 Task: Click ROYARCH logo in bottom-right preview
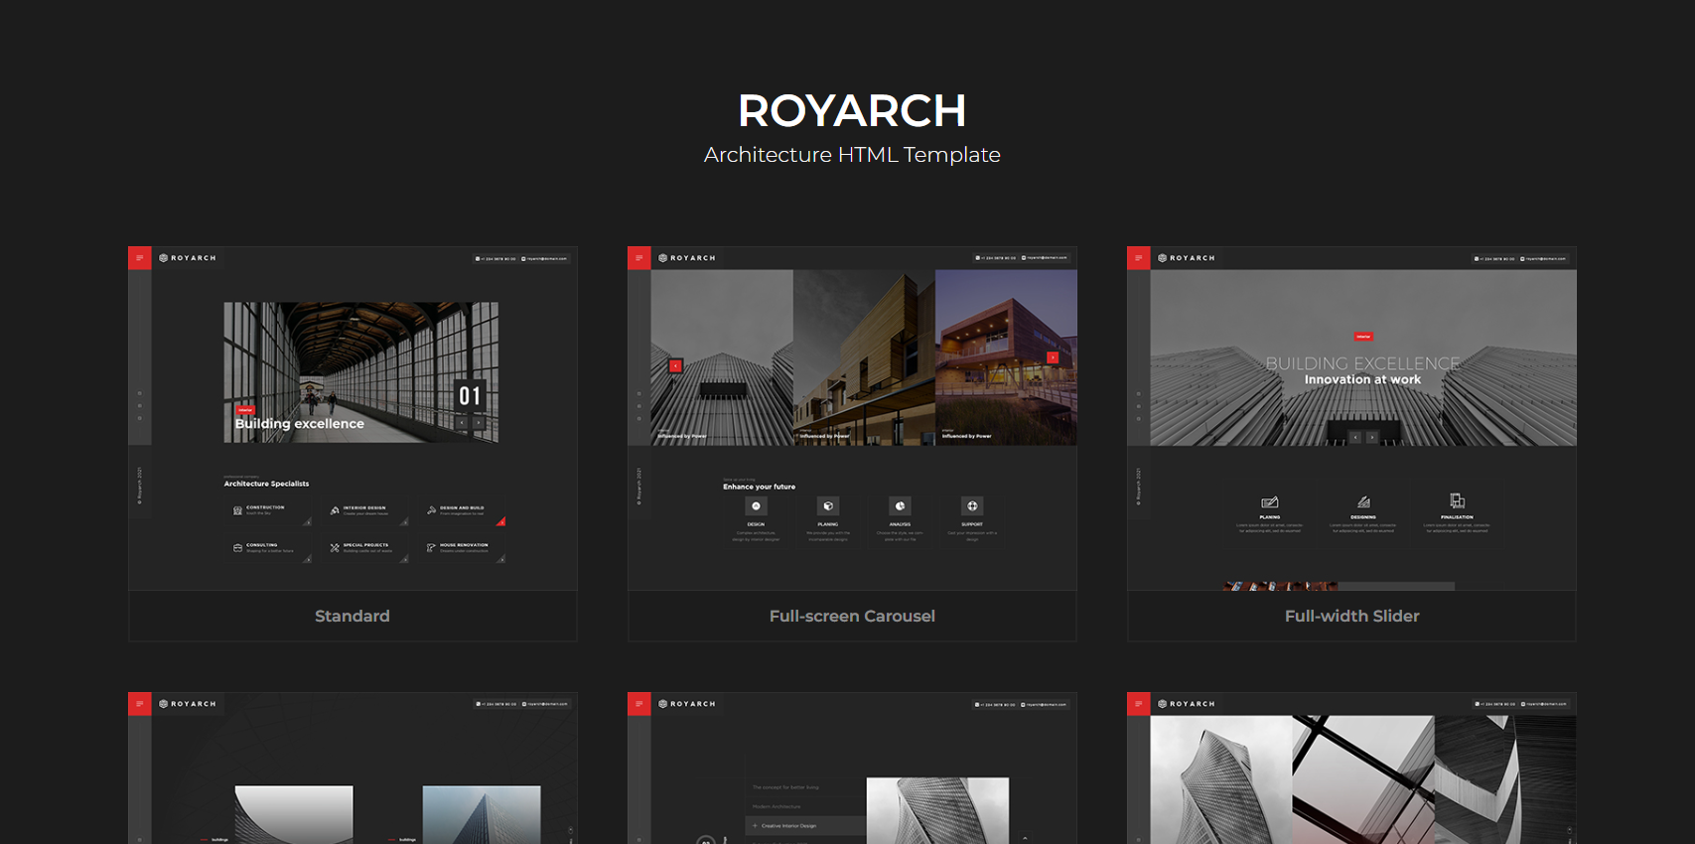tap(1187, 704)
